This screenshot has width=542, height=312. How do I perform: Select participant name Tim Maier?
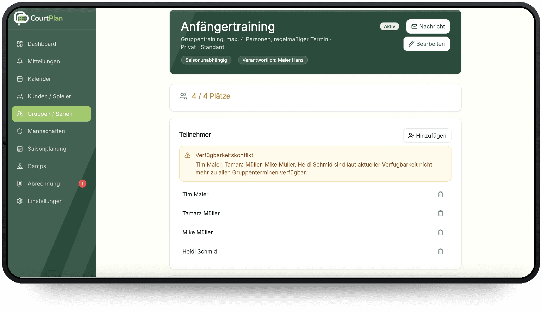coord(195,194)
